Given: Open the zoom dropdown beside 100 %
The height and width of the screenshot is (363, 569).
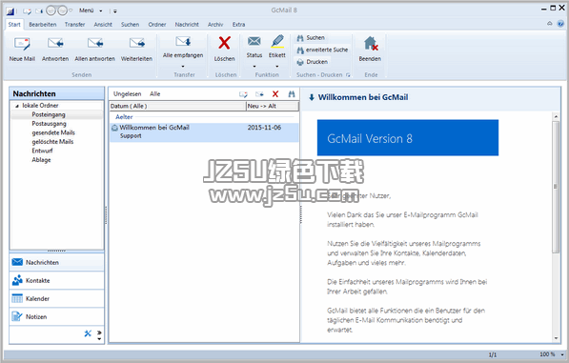Looking at the screenshot, I should pyautogui.click(x=562, y=354).
